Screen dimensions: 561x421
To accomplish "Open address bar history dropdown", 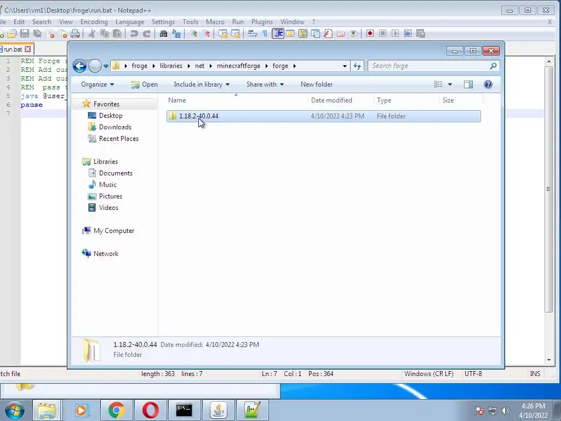I will click(345, 66).
